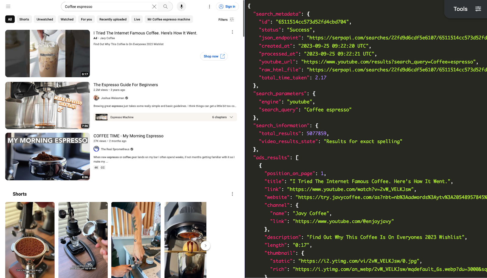Open The Real Sprometheus channel name
The height and width of the screenshot is (278, 487).
115,149
